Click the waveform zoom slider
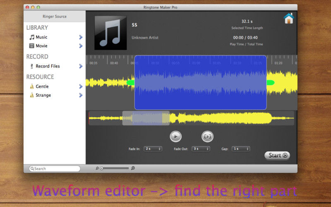The width and height of the screenshot is (331, 207). (115, 168)
